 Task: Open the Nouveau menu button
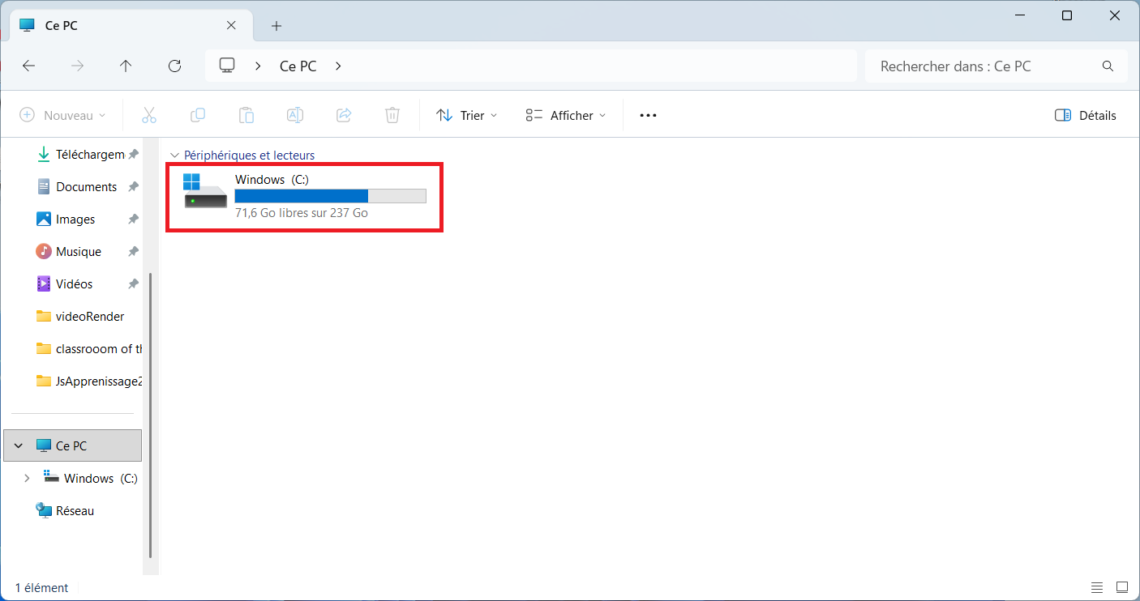point(63,115)
